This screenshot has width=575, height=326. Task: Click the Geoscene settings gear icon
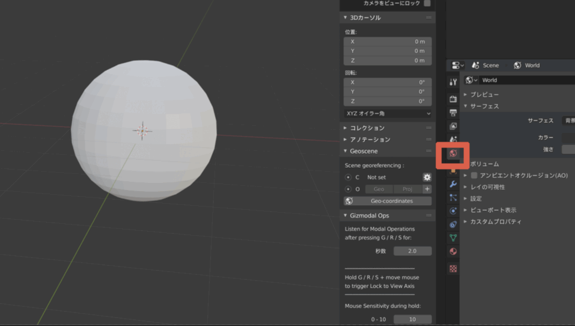click(x=427, y=177)
